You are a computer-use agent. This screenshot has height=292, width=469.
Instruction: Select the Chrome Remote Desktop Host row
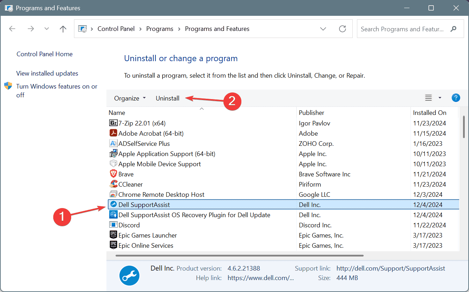click(284, 195)
